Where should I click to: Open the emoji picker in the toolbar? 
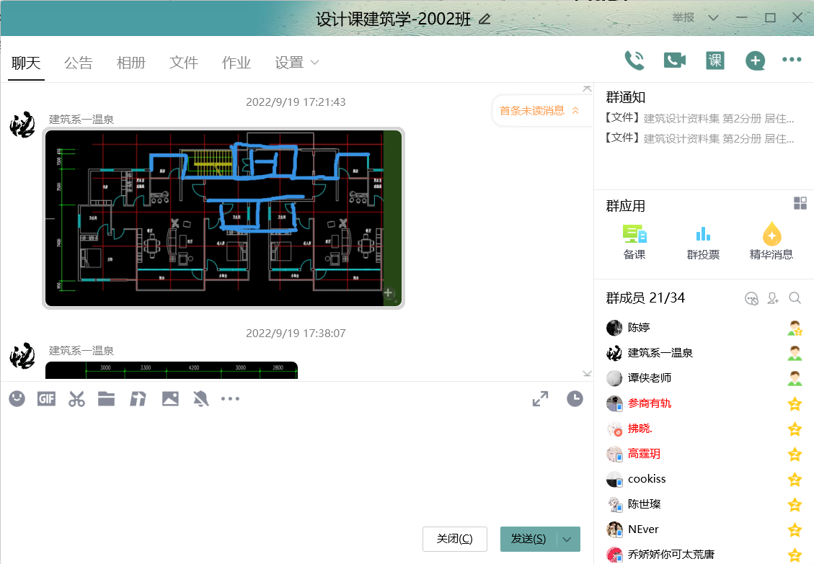pyautogui.click(x=17, y=398)
